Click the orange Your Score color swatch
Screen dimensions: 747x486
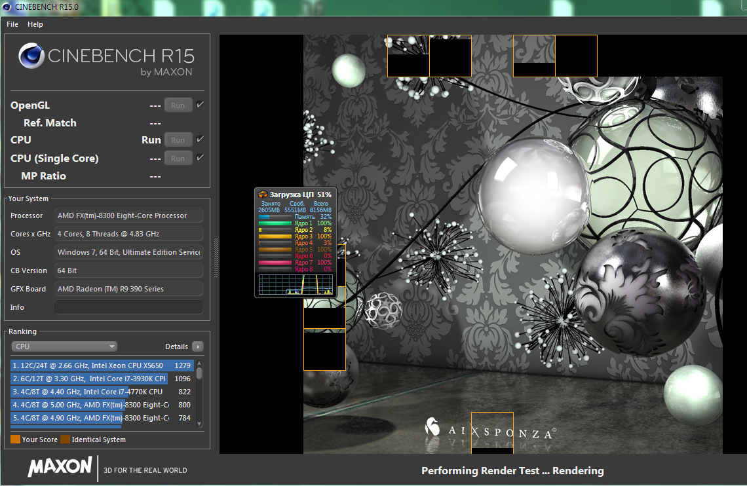coord(15,439)
